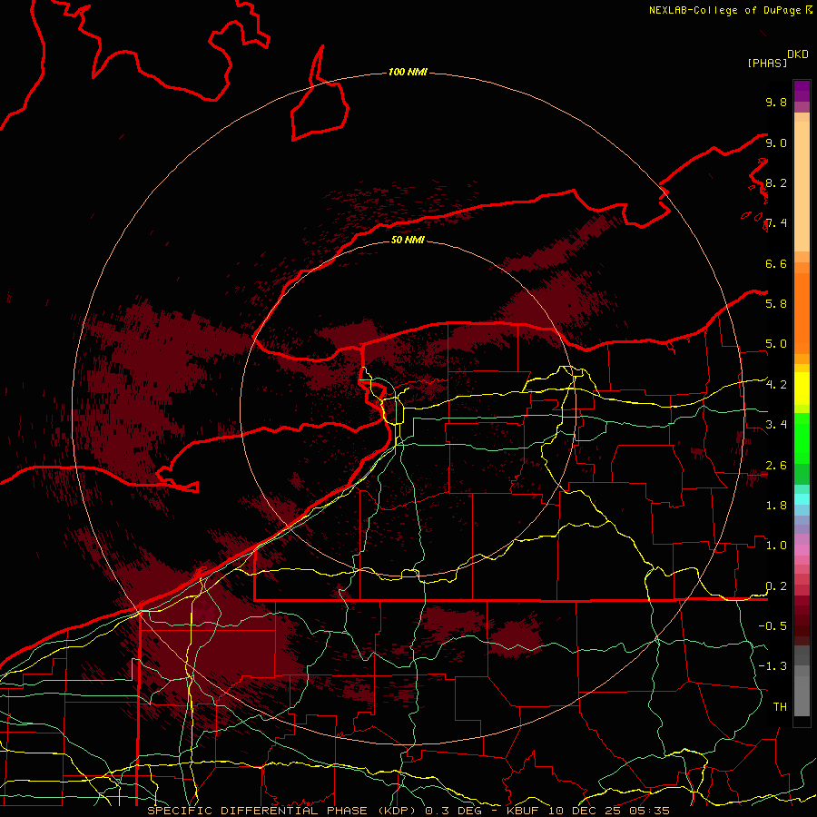817x817 pixels.
Task: Click the NEXLAB-College of DuPage label
Action: click(726, 10)
